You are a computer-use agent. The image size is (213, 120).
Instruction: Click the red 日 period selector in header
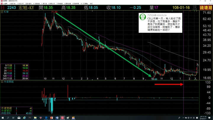3,8
